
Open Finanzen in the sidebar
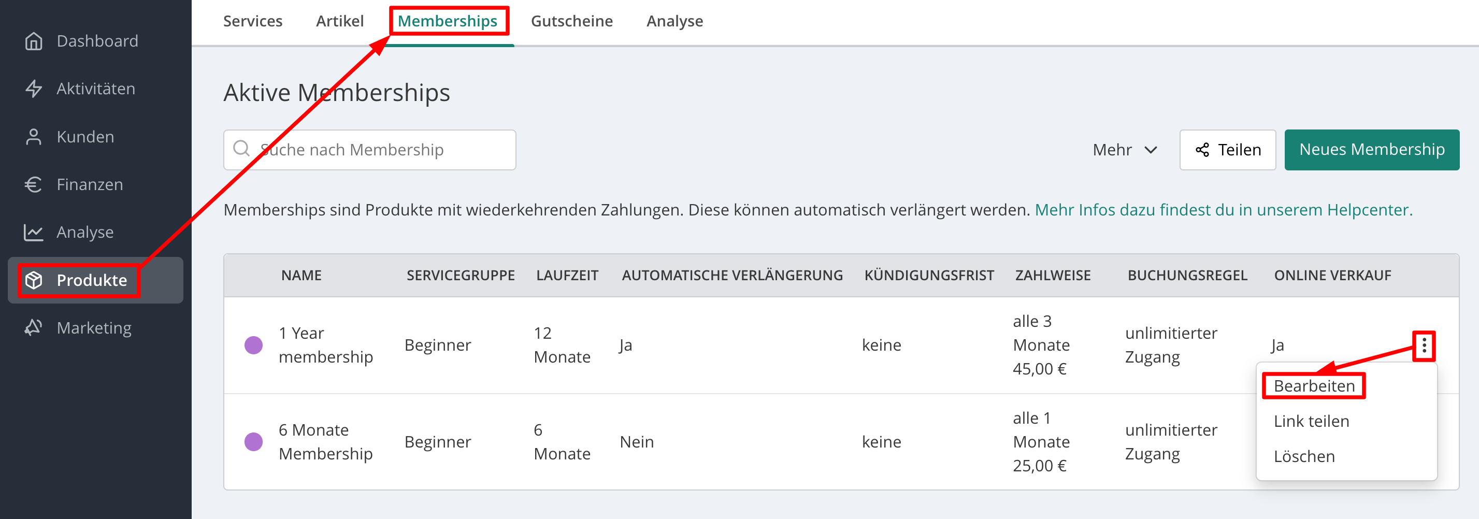click(x=95, y=184)
